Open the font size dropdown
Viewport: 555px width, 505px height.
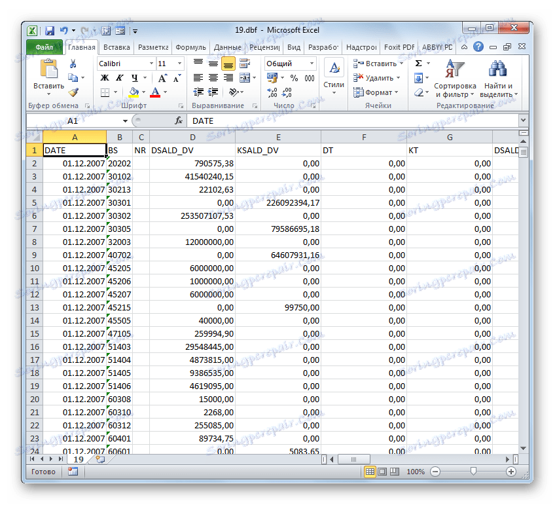pos(179,63)
